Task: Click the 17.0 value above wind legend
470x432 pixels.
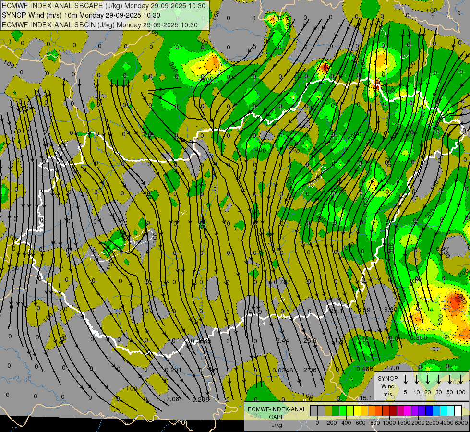Action: 393,368
